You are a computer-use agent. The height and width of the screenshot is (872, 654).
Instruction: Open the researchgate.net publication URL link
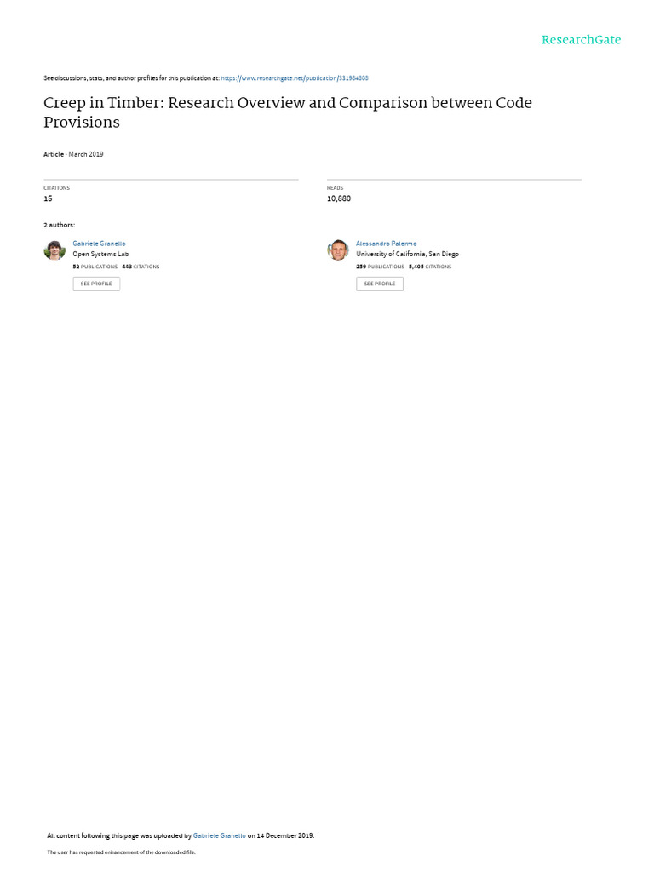coord(283,78)
